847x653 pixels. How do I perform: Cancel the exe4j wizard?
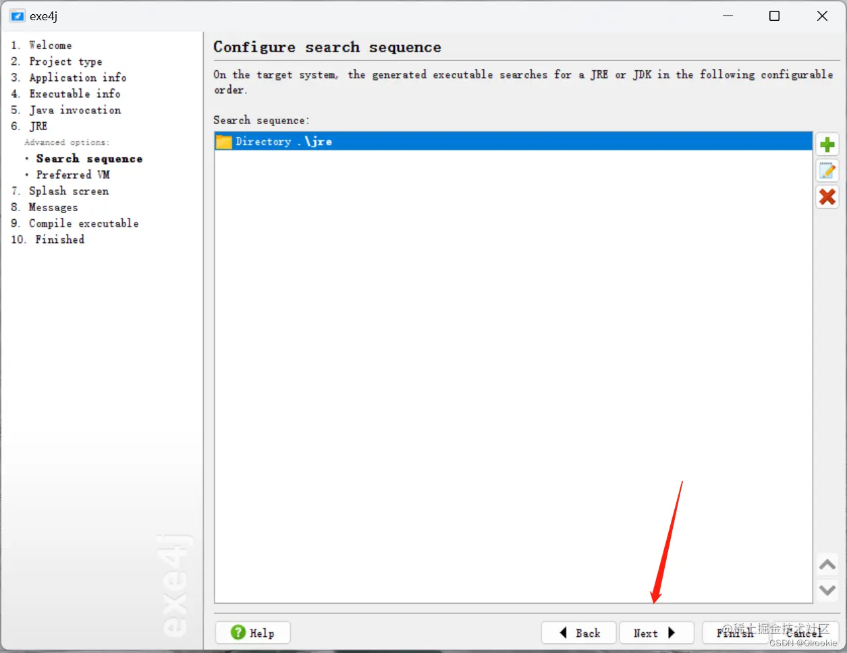tap(805, 633)
